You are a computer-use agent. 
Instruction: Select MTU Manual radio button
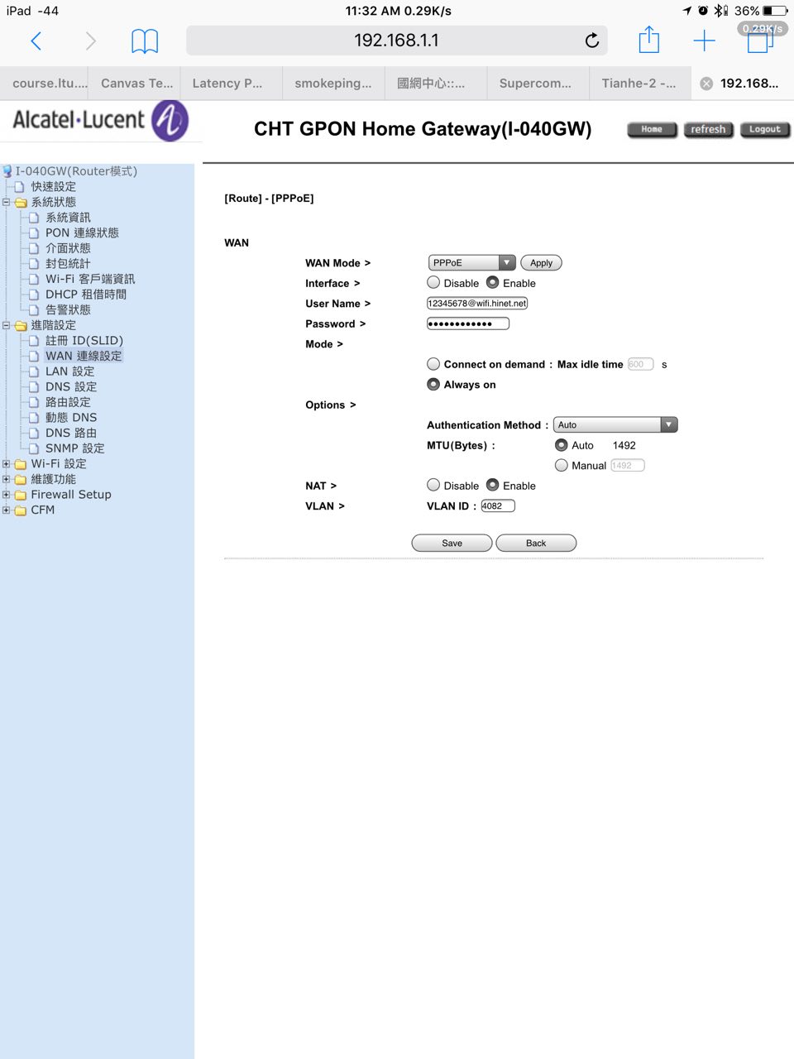point(562,466)
